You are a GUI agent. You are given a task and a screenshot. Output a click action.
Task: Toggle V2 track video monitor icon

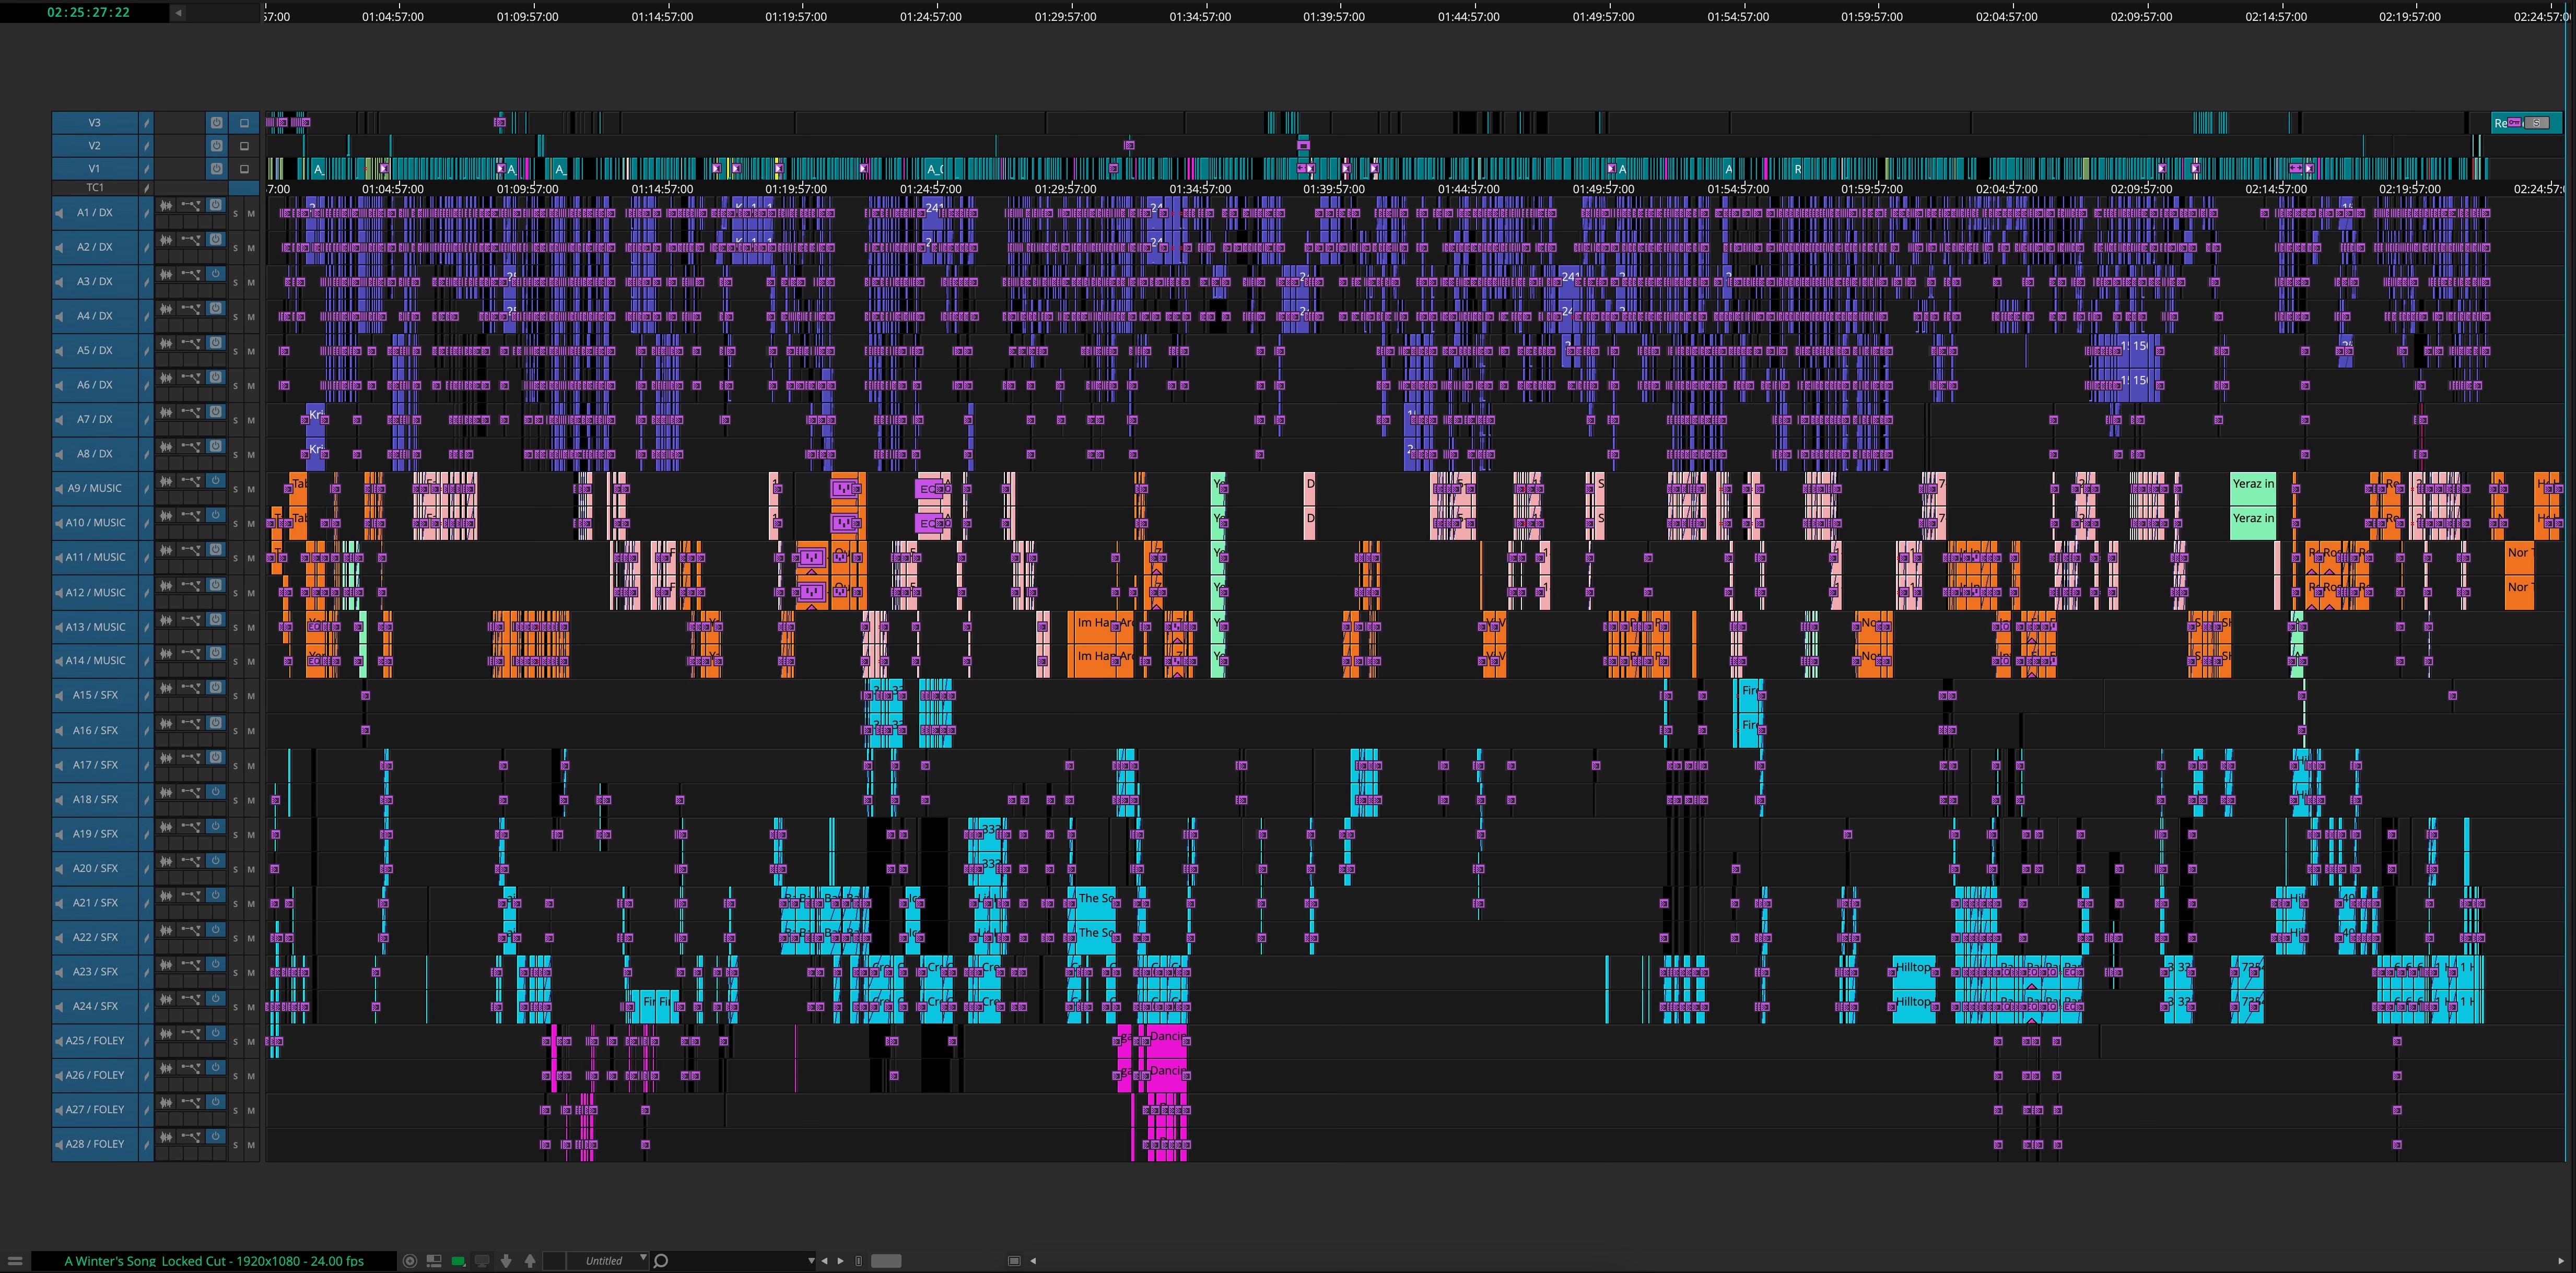[x=244, y=146]
